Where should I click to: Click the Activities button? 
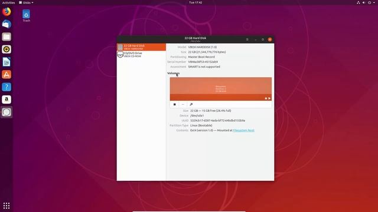[x=8, y=2]
